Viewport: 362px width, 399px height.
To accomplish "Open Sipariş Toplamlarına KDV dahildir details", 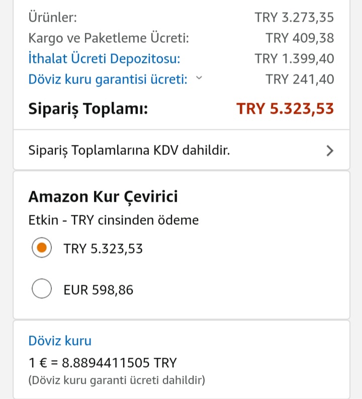I will click(182, 150).
